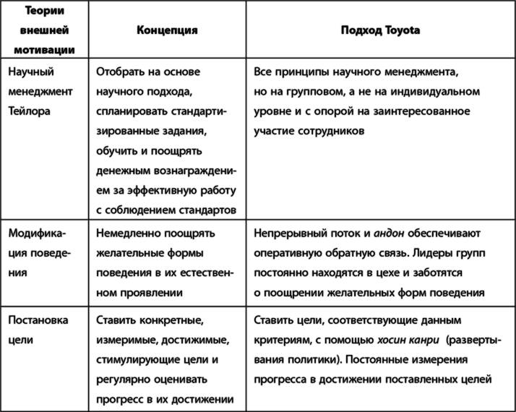
Task: Click the text 'Отобрать на основе' in Концепция column
Action: tap(148, 72)
